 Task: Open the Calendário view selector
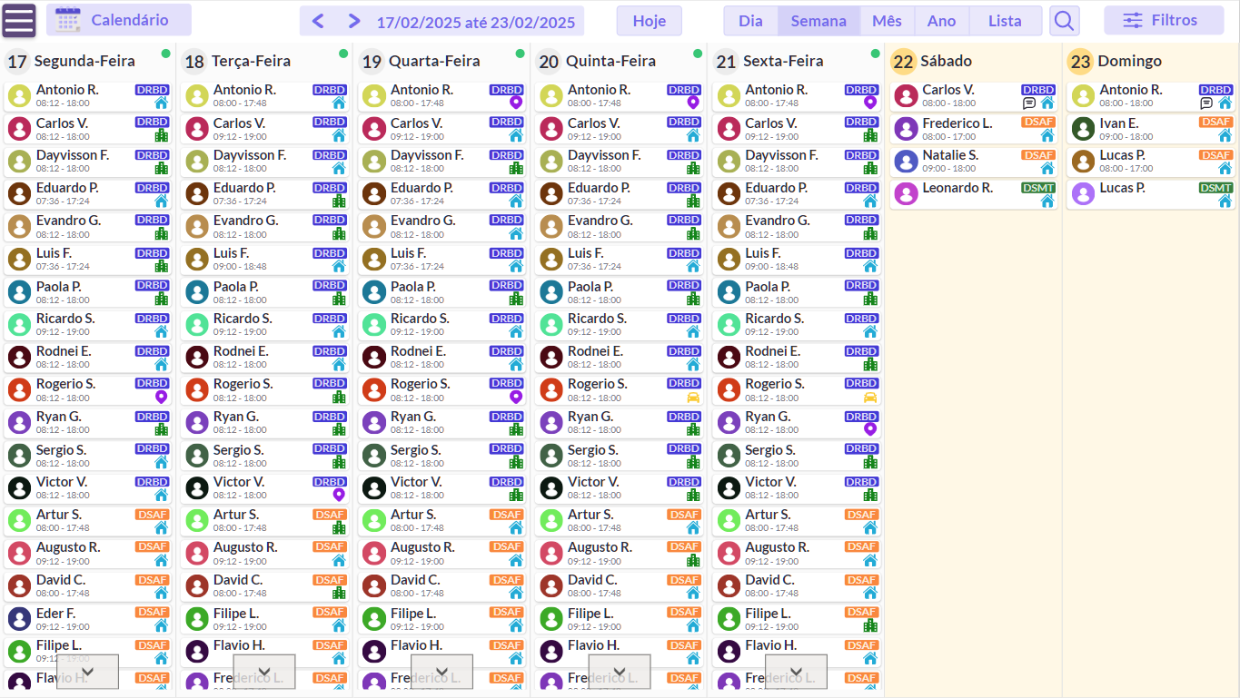point(119,20)
